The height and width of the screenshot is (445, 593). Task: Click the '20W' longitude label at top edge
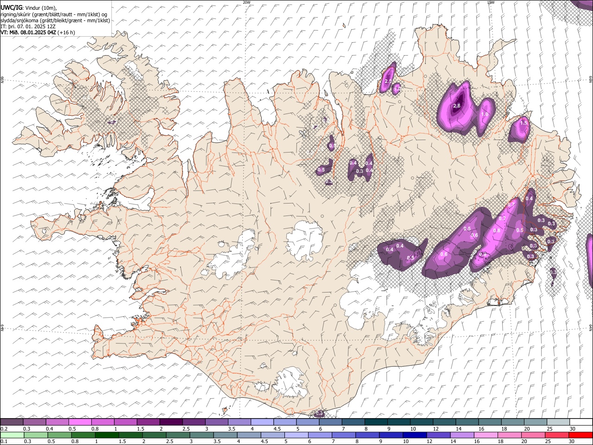(246, 2)
